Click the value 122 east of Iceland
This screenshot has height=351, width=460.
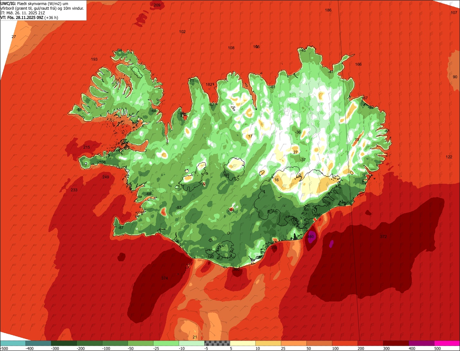449,157
